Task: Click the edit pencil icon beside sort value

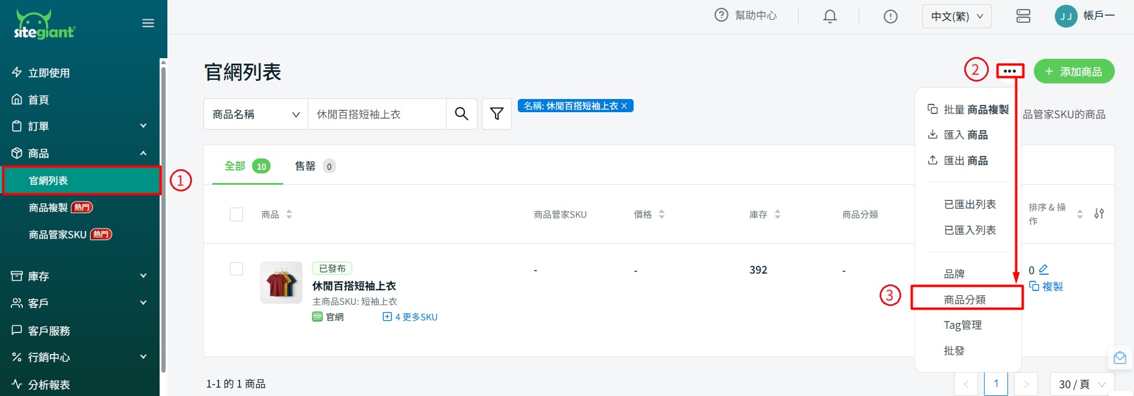Action: click(1043, 269)
